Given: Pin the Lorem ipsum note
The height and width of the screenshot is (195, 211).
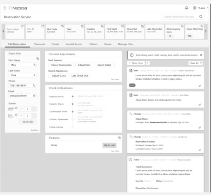Looking at the screenshot, I should pos(200,86).
